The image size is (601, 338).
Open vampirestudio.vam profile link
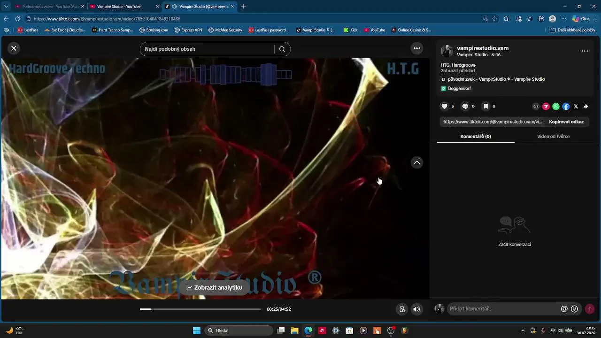[x=483, y=48]
